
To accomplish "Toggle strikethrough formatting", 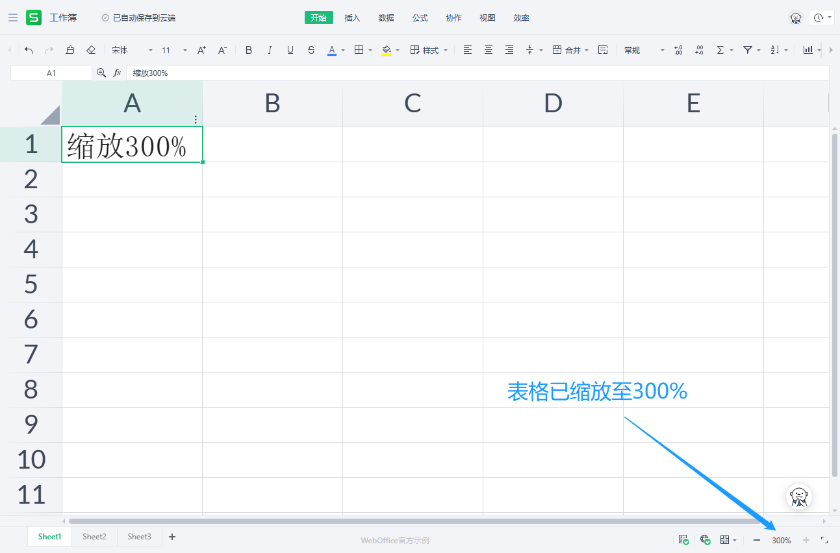I will 311,50.
